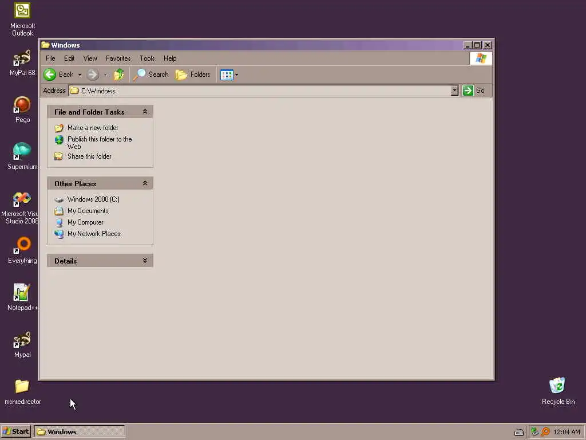Open the Favorites menu
586x440 pixels.
tap(118, 58)
